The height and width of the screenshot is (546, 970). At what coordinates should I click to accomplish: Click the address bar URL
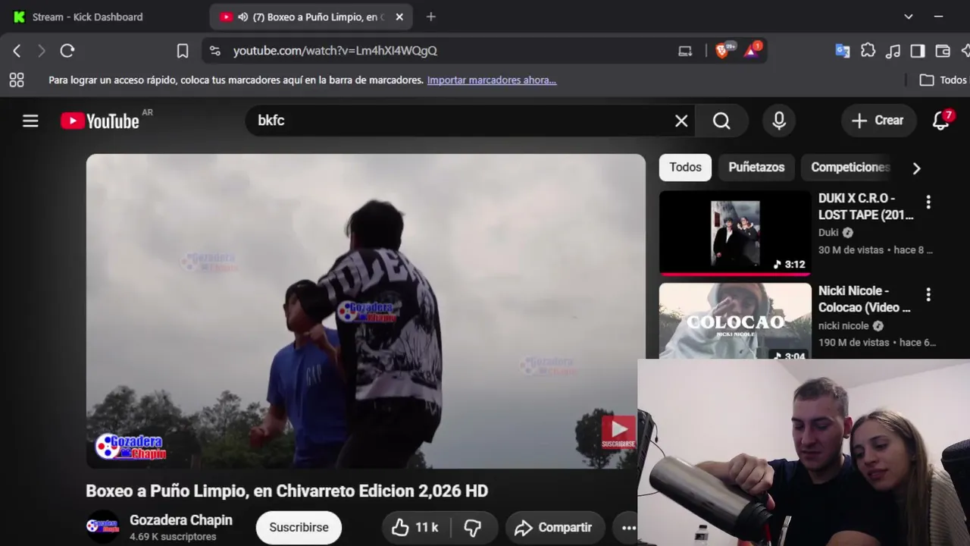coord(335,51)
